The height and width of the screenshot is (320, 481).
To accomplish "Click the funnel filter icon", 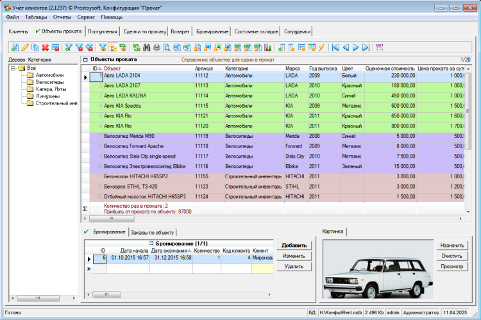I will (69, 47).
